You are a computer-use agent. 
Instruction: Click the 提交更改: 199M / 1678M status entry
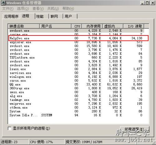[84, 142]
